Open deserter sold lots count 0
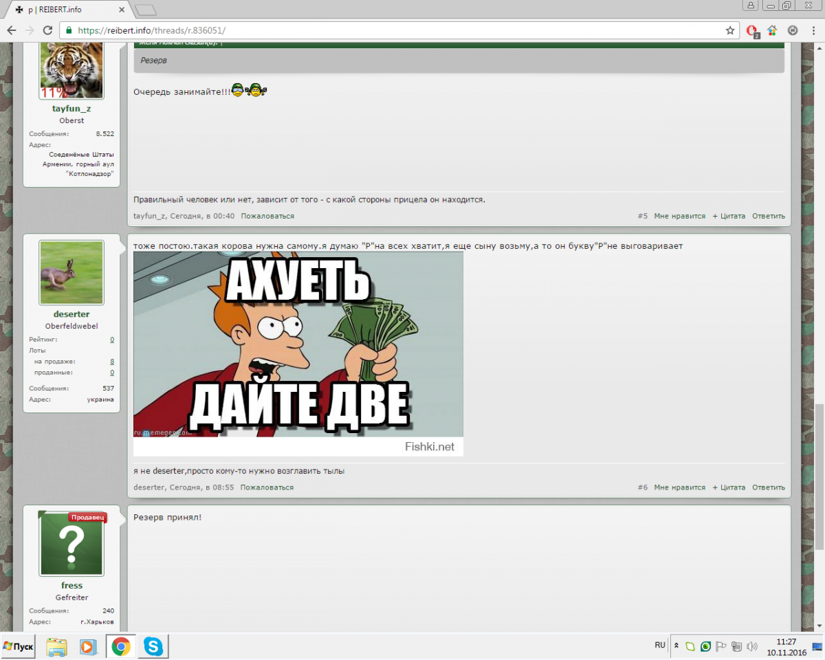The height and width of the screenshot is (660, 825). 112,373
